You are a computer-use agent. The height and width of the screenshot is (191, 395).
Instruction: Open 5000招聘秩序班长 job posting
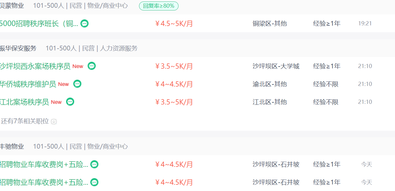click(39, 24)
